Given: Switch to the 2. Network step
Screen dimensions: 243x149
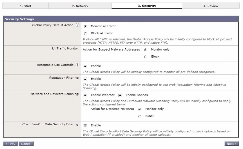Looking at the screenshot, I should pyautogui.click(x=80, y=6).
